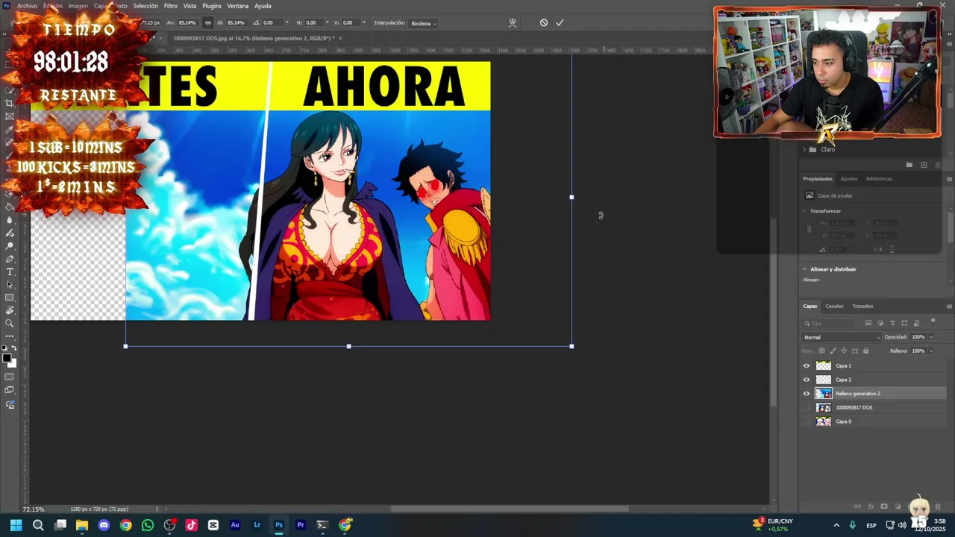This screenshot has width=955, height=537.
Task: Open Premiere Pro from the taskbar
Action: point(301,525)
